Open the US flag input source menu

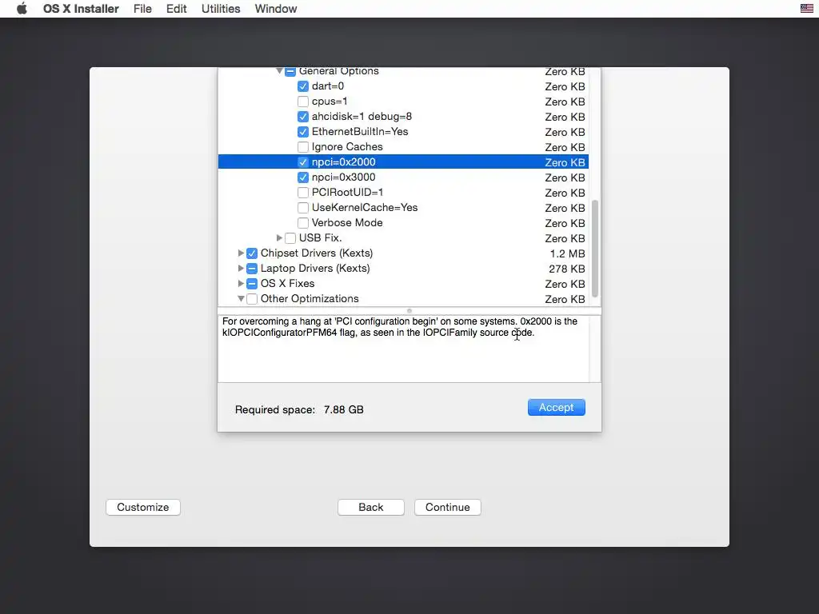[806, 8]
